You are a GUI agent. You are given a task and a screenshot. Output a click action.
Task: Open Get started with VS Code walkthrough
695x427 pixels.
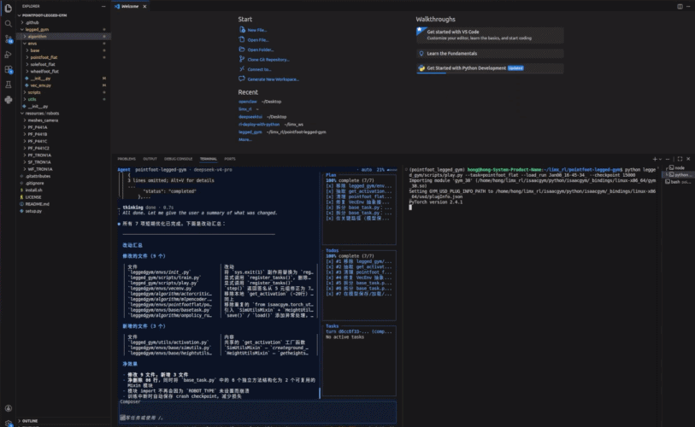(490, 35)
